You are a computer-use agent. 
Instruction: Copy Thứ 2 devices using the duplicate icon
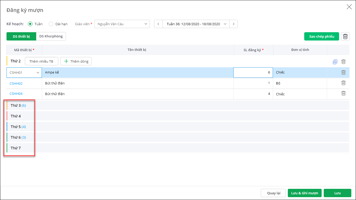pyautogui.click(x=335, y=62)
